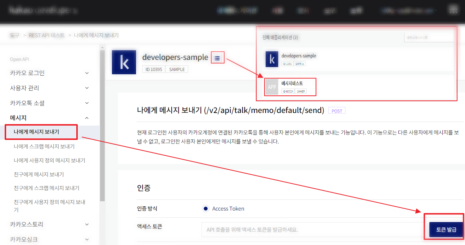The image size is (465, 245).
Task: Select the Access Token radio button
Action: (206, 208)
